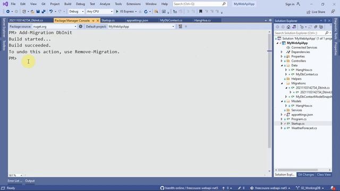Image resolution: width=340 pixels, height=191 pixels.
Task: Expand the Program.cs node
Action: tap(282, 119)
